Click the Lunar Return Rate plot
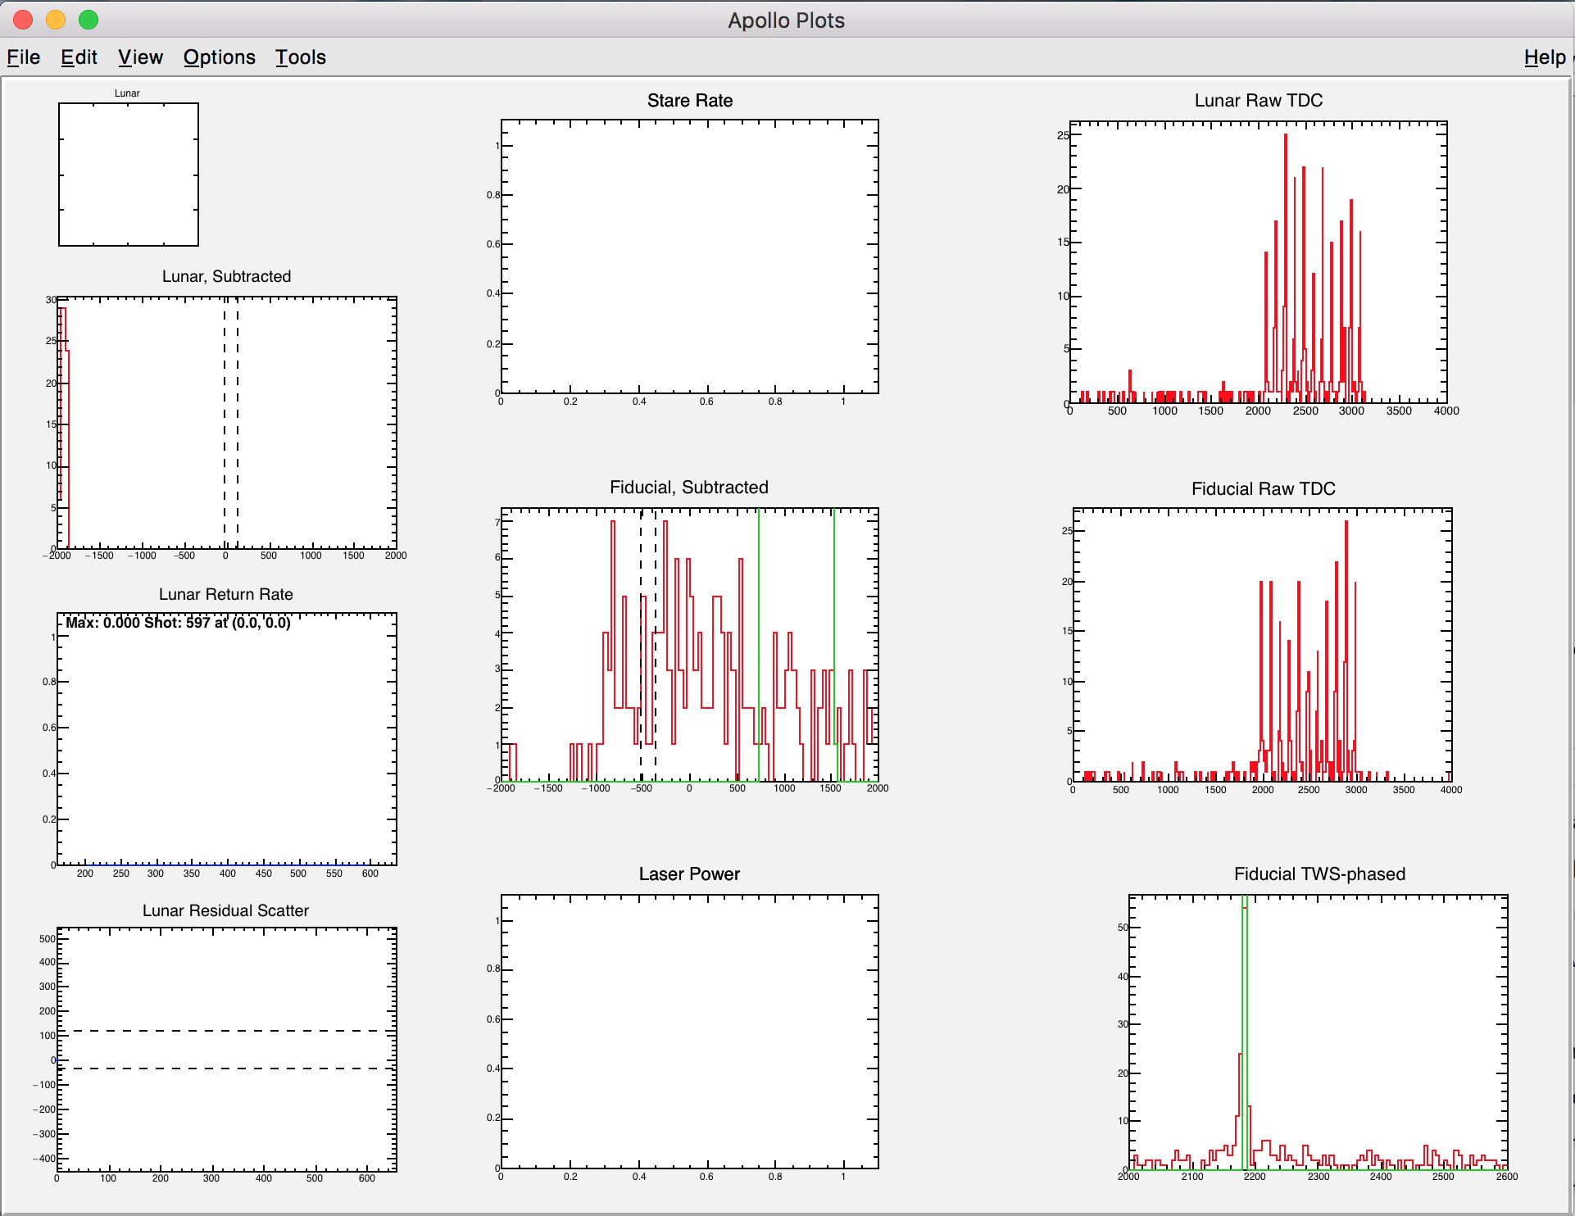 click(x=227, y=738)
